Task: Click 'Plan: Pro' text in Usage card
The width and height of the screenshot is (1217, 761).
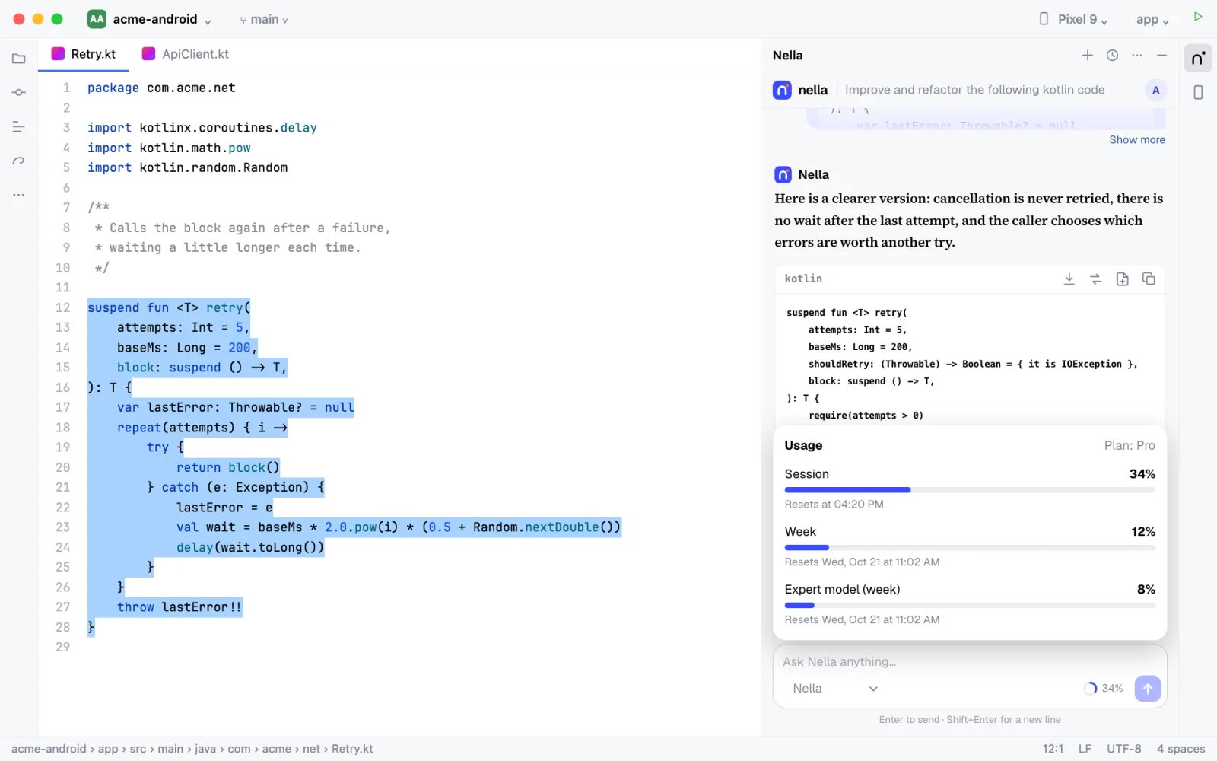Action: coord(1130,446)
